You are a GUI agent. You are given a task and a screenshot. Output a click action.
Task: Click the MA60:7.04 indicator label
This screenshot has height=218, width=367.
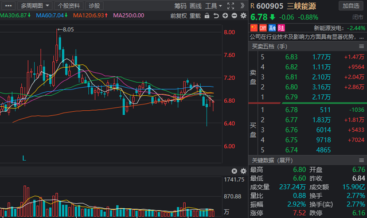52,15
